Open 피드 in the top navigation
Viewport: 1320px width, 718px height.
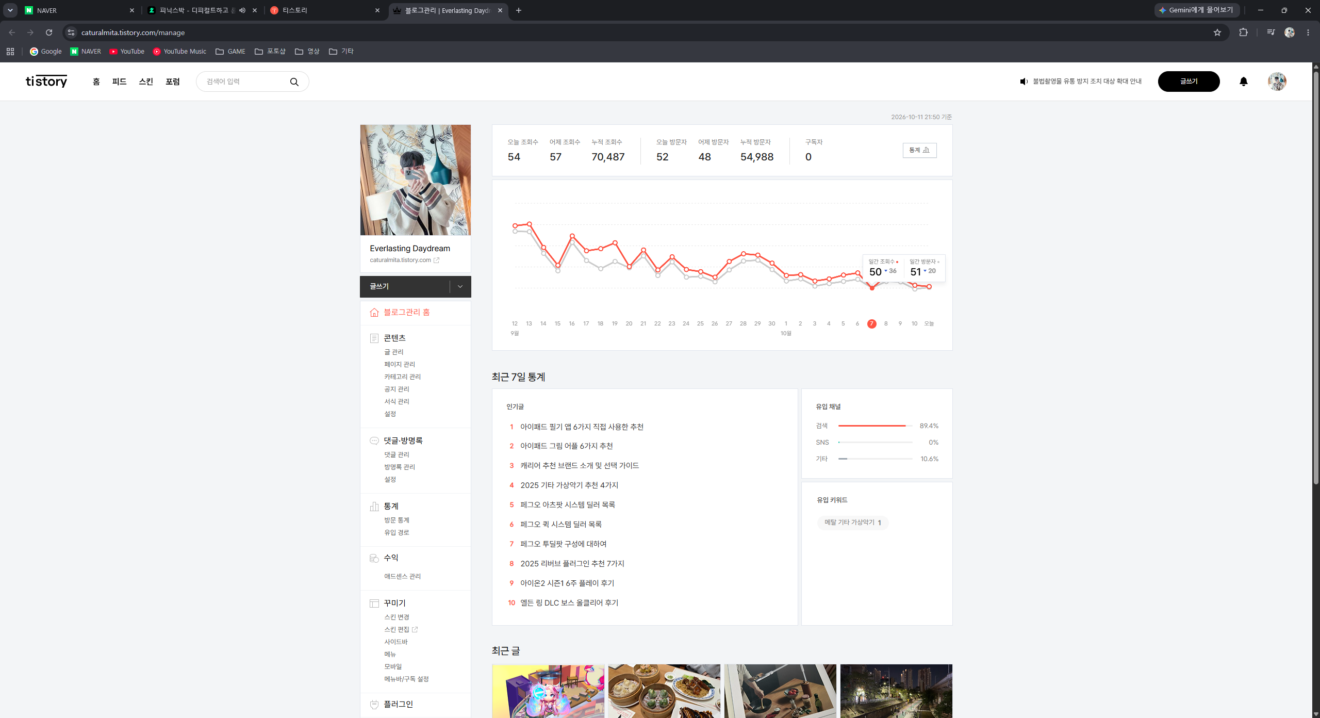119,81
